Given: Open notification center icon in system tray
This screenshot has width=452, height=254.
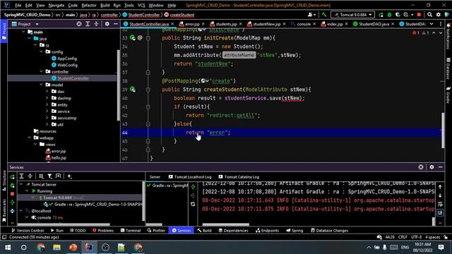Looking at the screenshot, I should click(441, 248).
